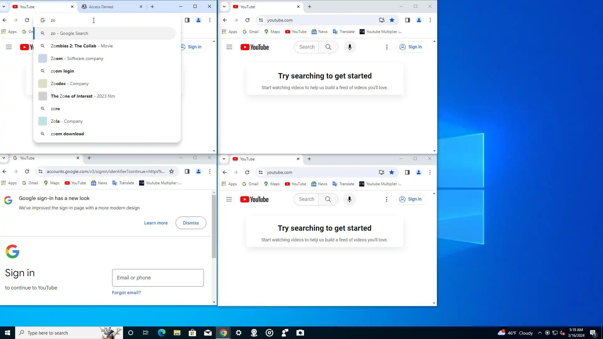The image size is (603, 339).
Task: Open the Chrome profile icon in the bottom-left window
Action: (198, 171)
